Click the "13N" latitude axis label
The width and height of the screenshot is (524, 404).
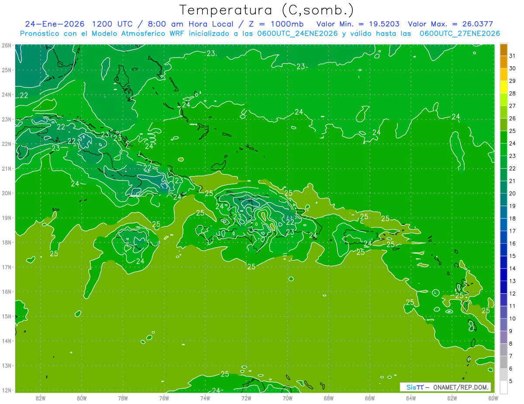click(7, 365)
